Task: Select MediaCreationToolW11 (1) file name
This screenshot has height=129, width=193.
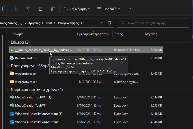Action: point(33,97)
